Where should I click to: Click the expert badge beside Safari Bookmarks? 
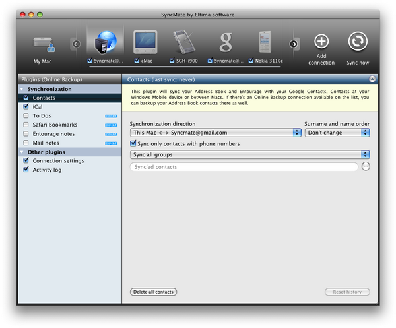coord(111,125)
